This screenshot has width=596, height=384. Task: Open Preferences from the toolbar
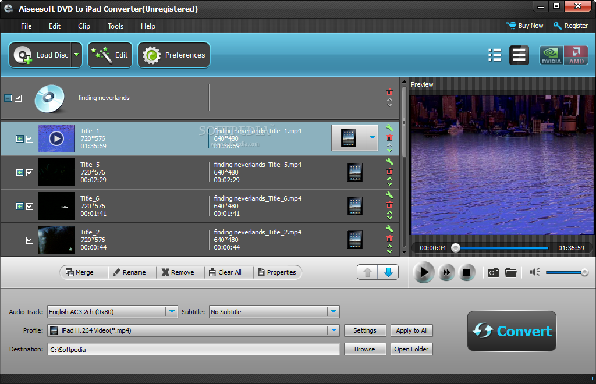pos(173,55)
